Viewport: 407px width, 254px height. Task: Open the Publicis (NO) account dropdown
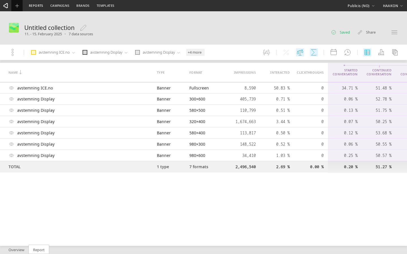click(361, 6)
